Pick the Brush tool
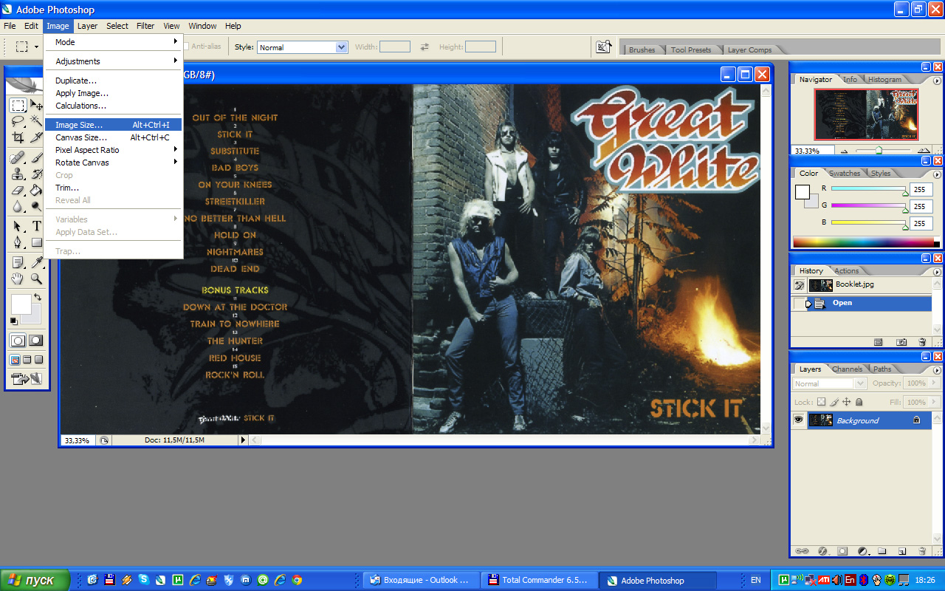The width and height of the screenshot is (945, 591). [x=37, y=158]
